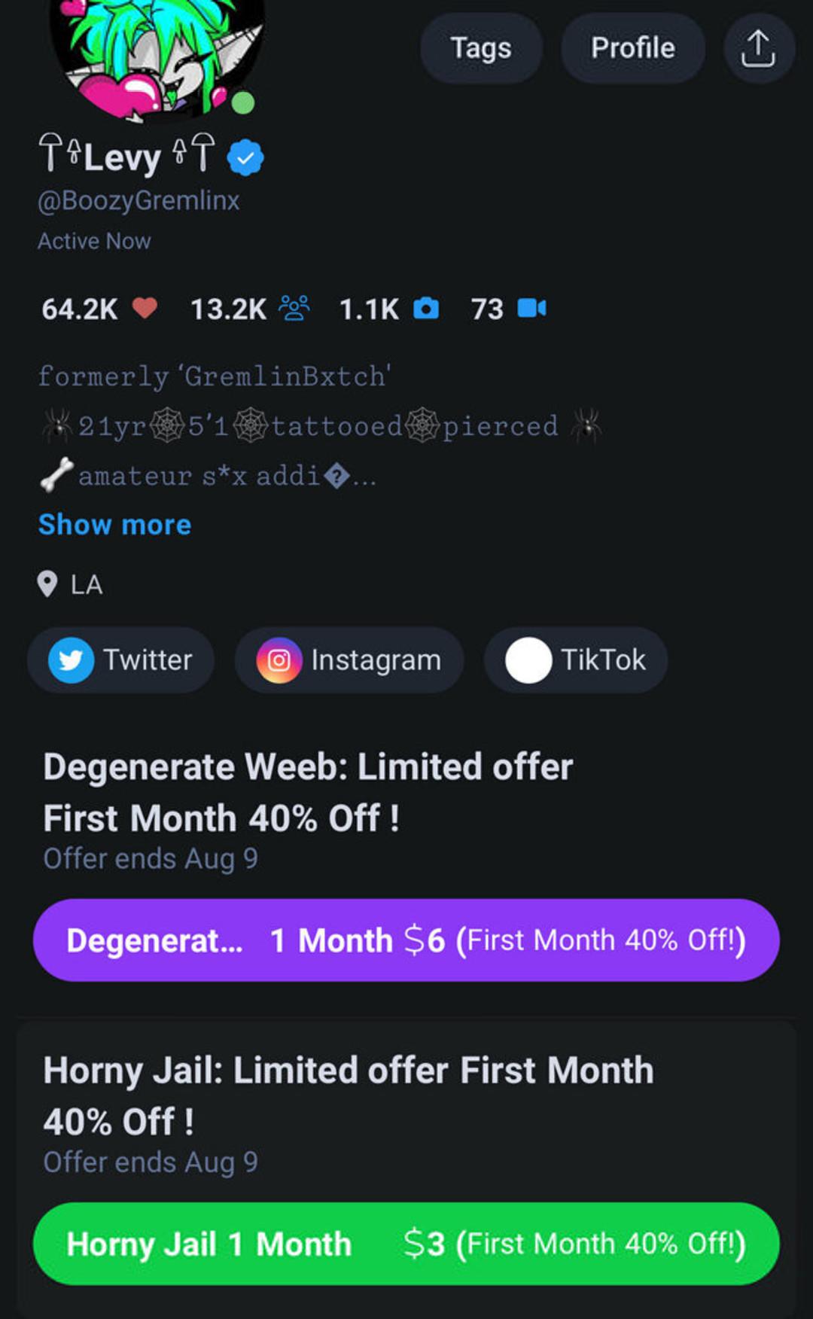The width and height of the screenshot is (813, 1319).
Task: Expand bio with Show more
Action: tap(114, 525)
